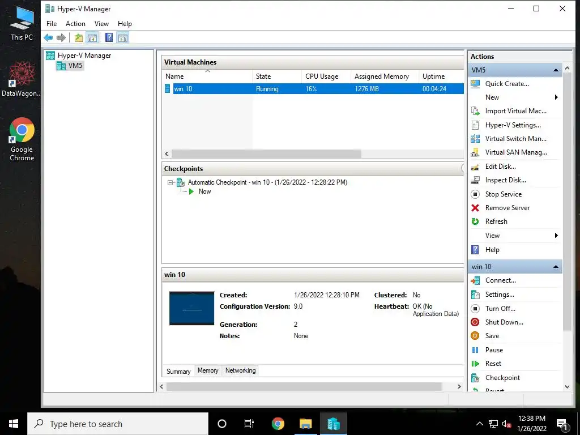Viewport: 580px width, 435px height.
Task: Click the blue Help toolbar icon
Action: (109, 37)
